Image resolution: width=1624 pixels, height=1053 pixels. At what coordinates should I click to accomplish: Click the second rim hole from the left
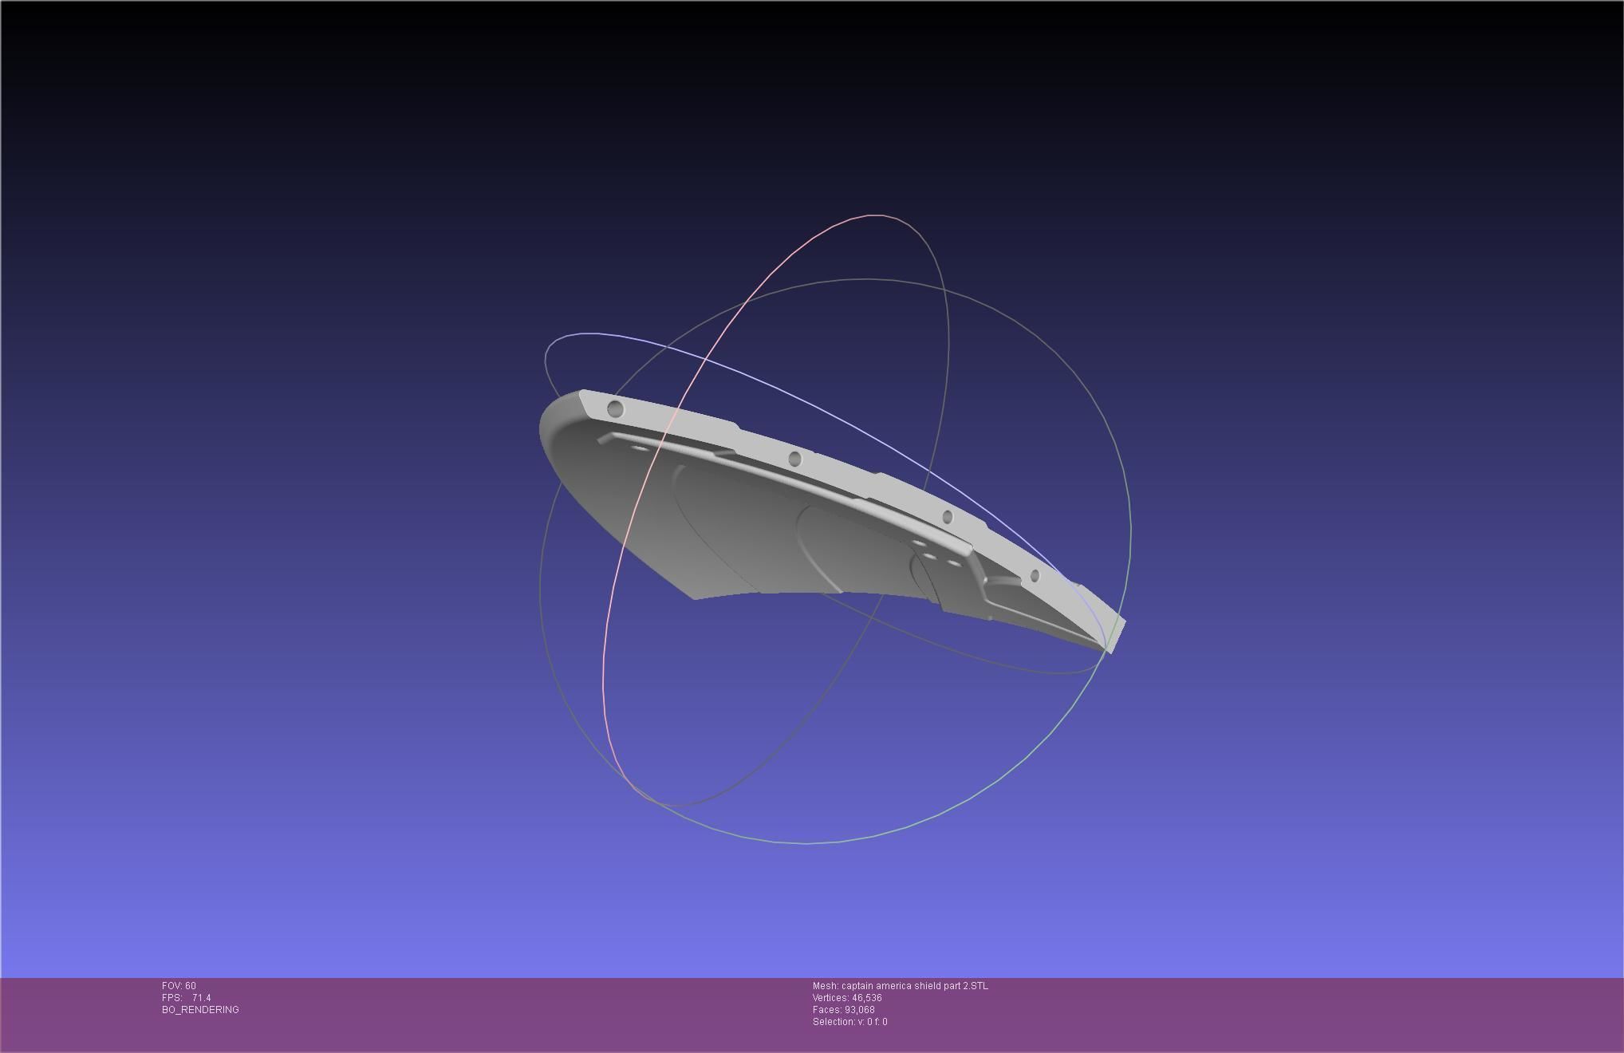(x=794, y=459)
